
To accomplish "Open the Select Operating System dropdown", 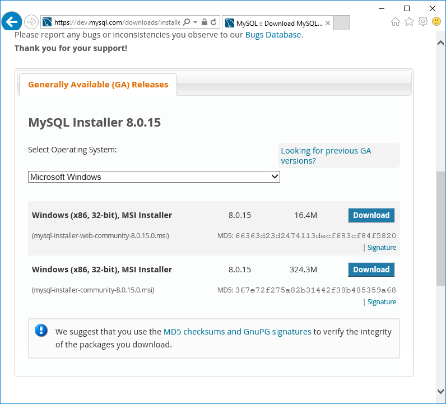I will coord(154,177).
